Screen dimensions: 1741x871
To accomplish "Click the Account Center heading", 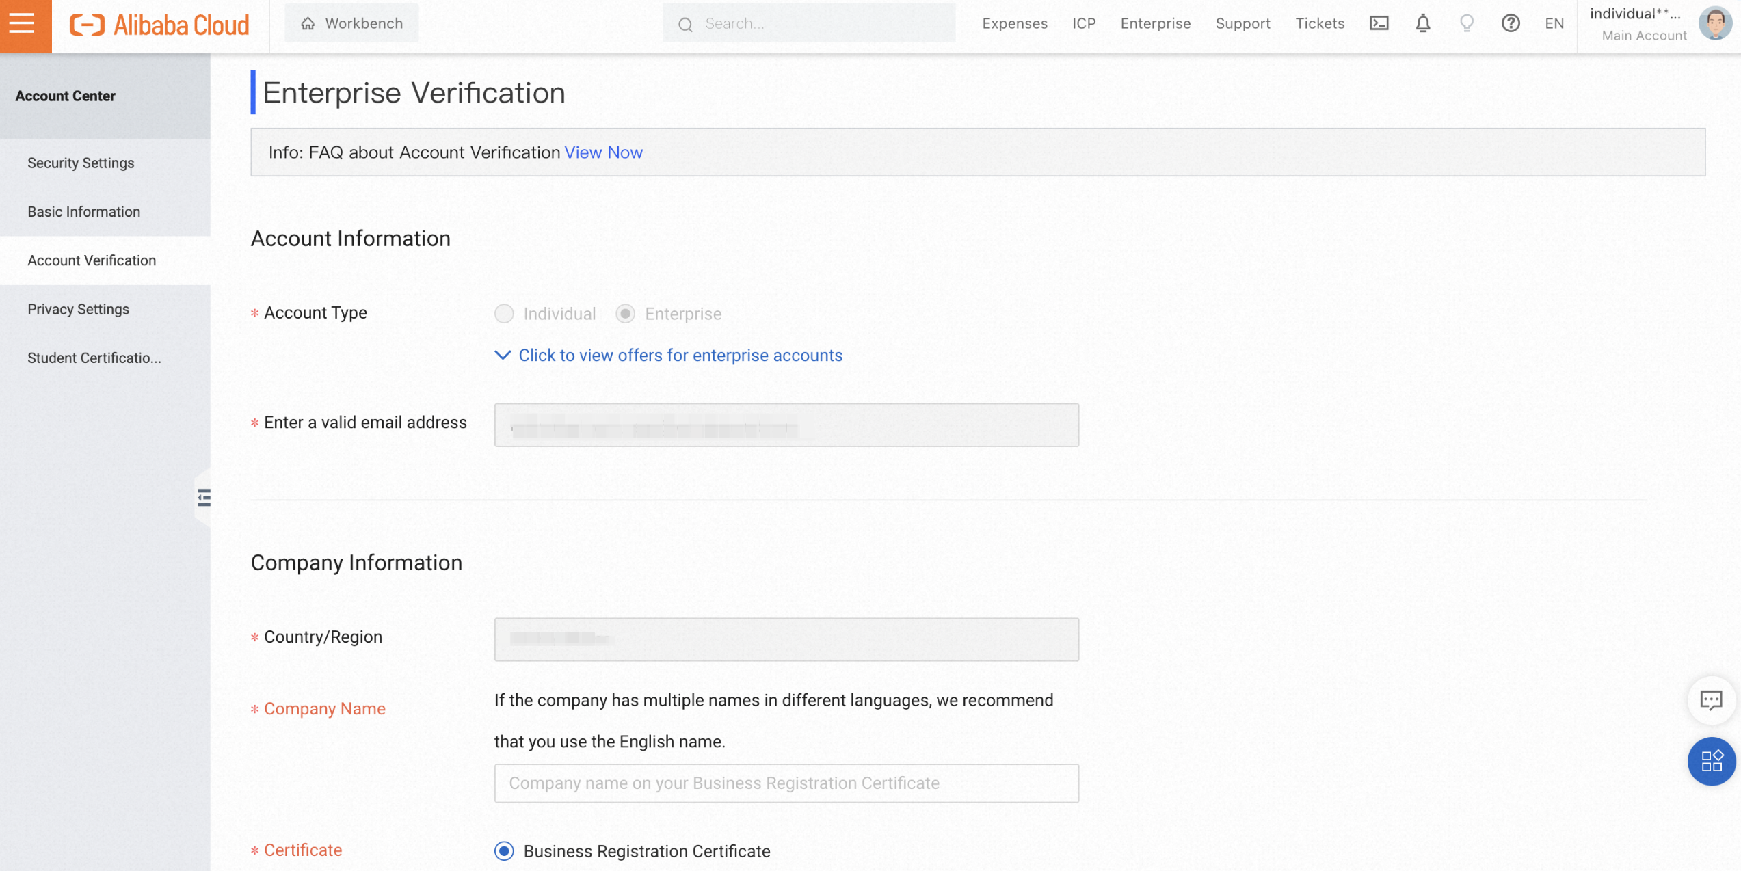I will [x=65, y=96].
